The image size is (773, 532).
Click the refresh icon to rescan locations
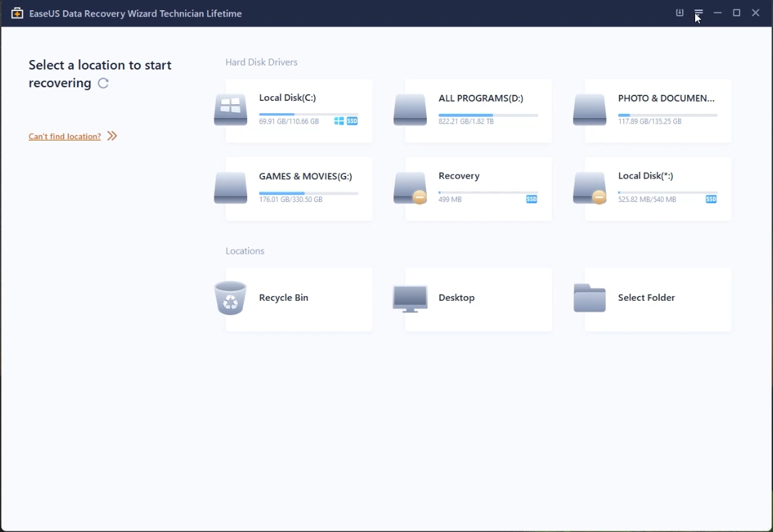coord(103,83)
